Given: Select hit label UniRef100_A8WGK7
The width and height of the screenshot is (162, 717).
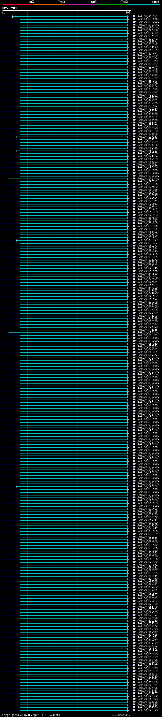Looking at the screenshot, I should click(x=145, y=355).
